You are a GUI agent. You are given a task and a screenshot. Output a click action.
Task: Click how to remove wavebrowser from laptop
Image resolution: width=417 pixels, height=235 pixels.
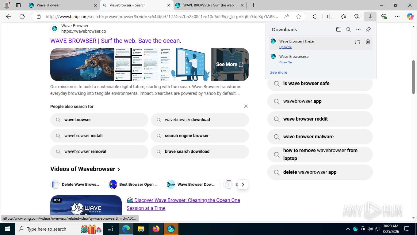click(320, 155)
